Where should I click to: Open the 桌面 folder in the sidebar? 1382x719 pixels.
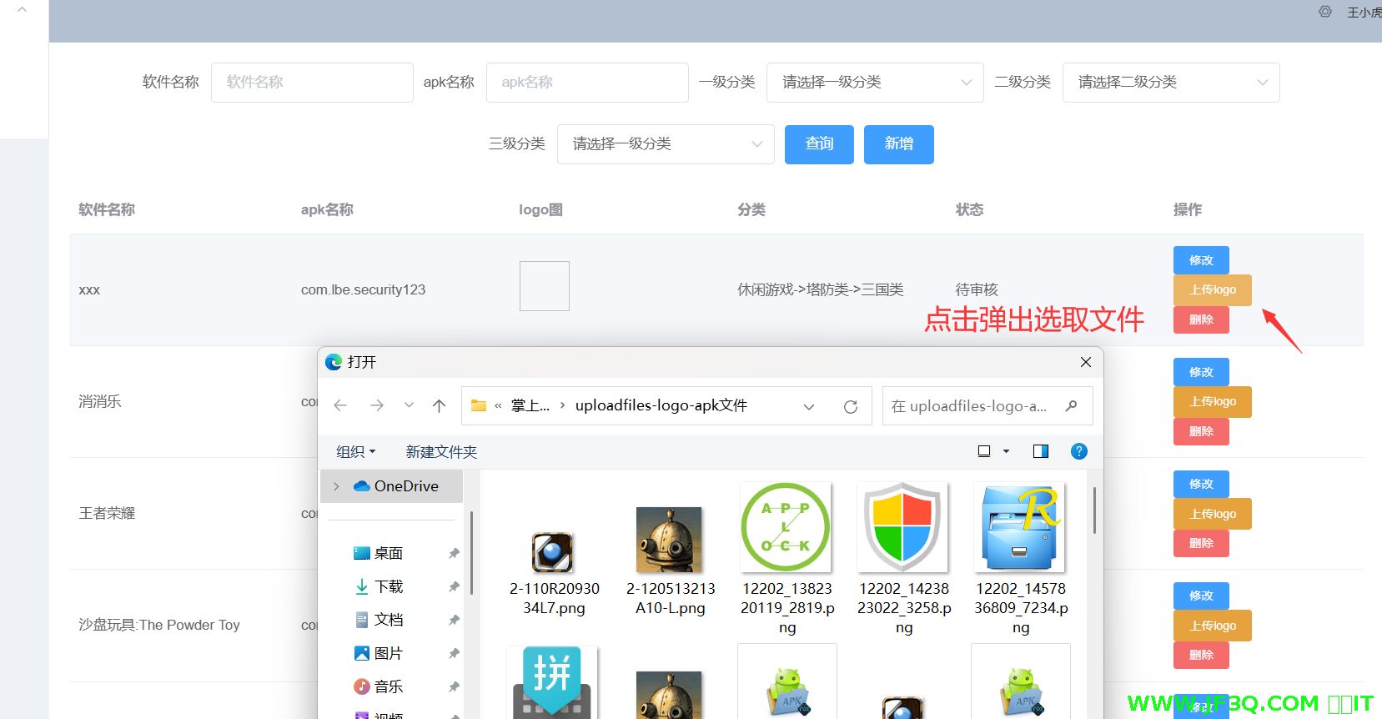[379, 553]
